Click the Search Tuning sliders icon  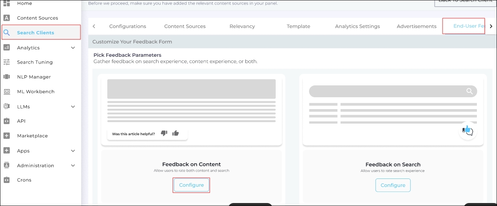(x=6, y=62)
